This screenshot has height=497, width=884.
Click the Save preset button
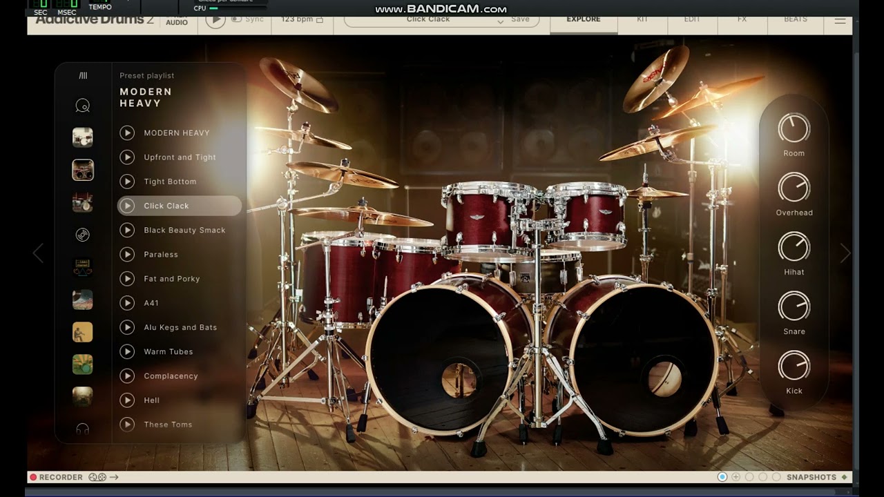[x=520, y=19]
